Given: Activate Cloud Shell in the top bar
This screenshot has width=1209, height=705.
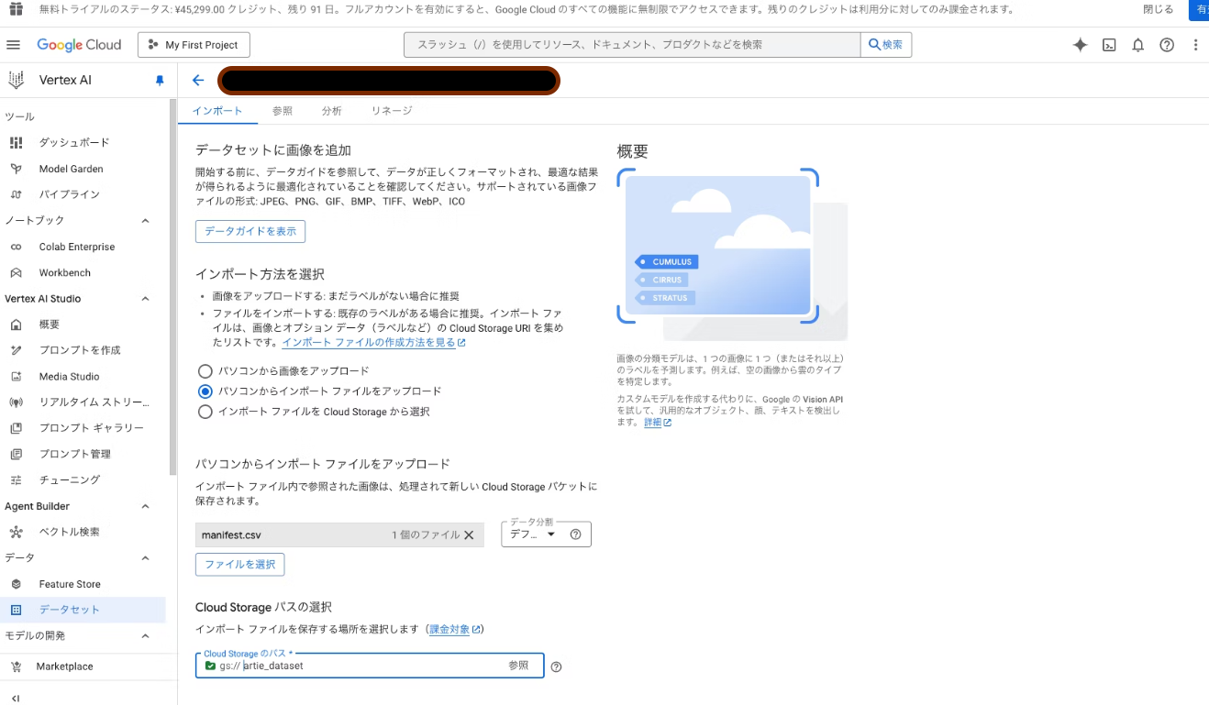Looking at the screenshot, I should (1108, 44).
